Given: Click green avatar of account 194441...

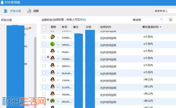Looking at the screenshot, I should pos(52,44).
